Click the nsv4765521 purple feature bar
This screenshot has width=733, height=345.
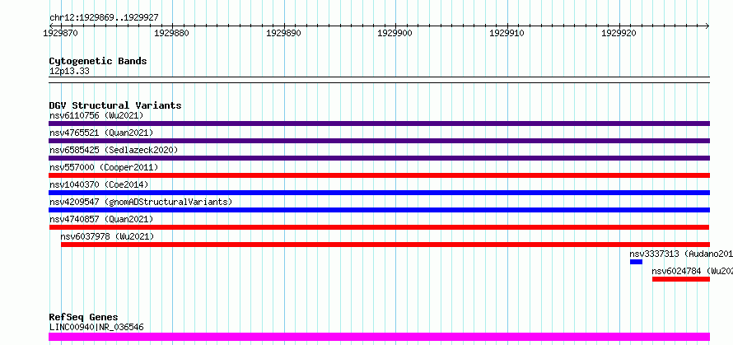click(379, 141)
